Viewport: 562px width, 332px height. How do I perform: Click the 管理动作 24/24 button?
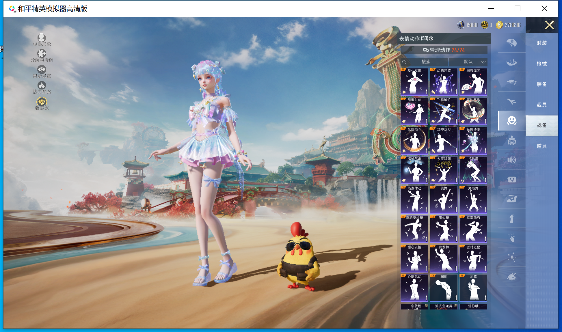(x=444, y=50)
